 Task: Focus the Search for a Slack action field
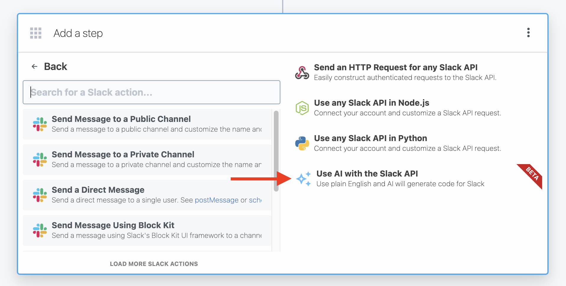click(x=152, y=92)
